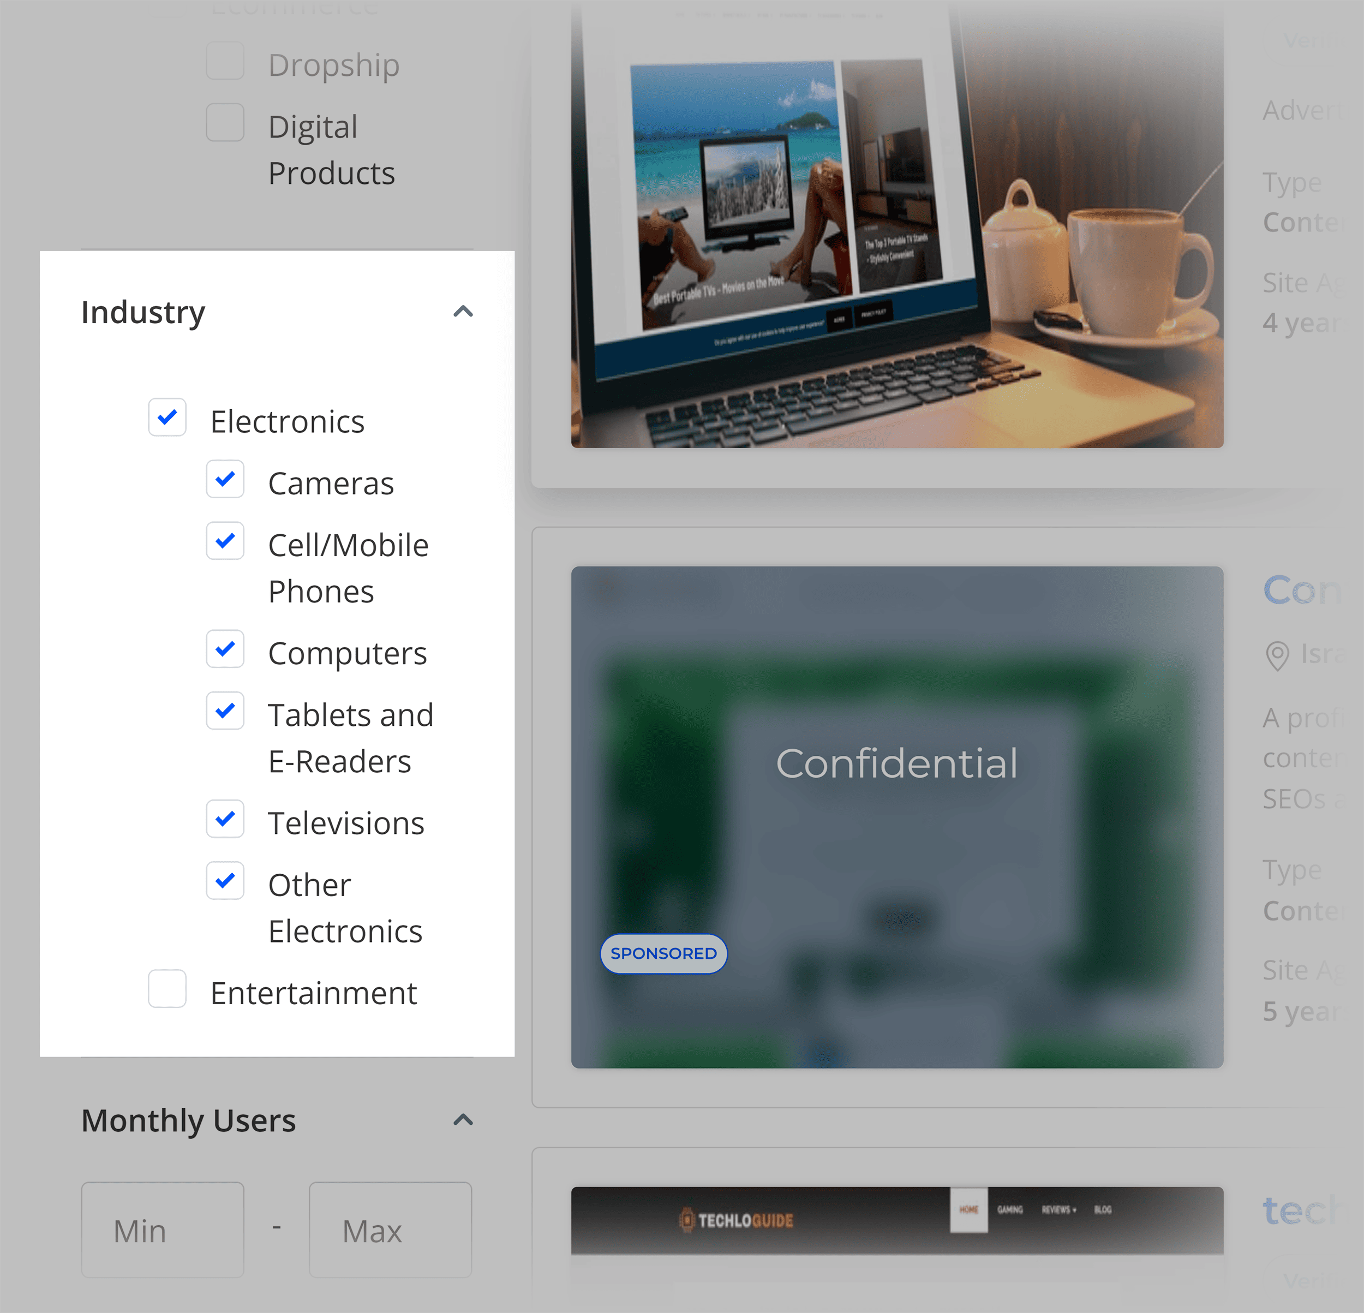Click the Min field under Monthly Users

pos(162,1231)
